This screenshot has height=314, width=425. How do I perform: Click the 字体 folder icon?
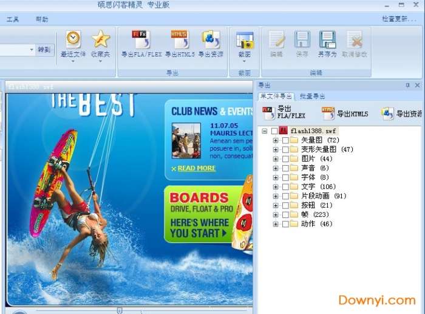[x=294, y=177]
